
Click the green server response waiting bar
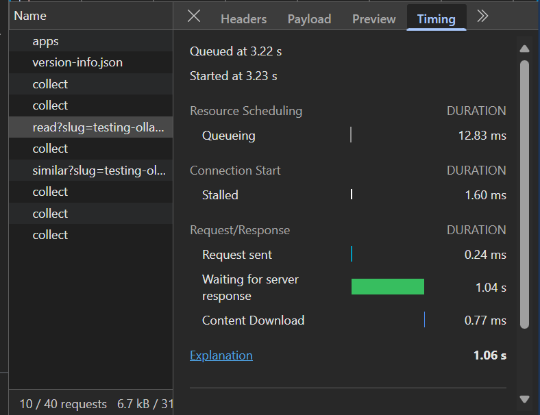(387, 287)
